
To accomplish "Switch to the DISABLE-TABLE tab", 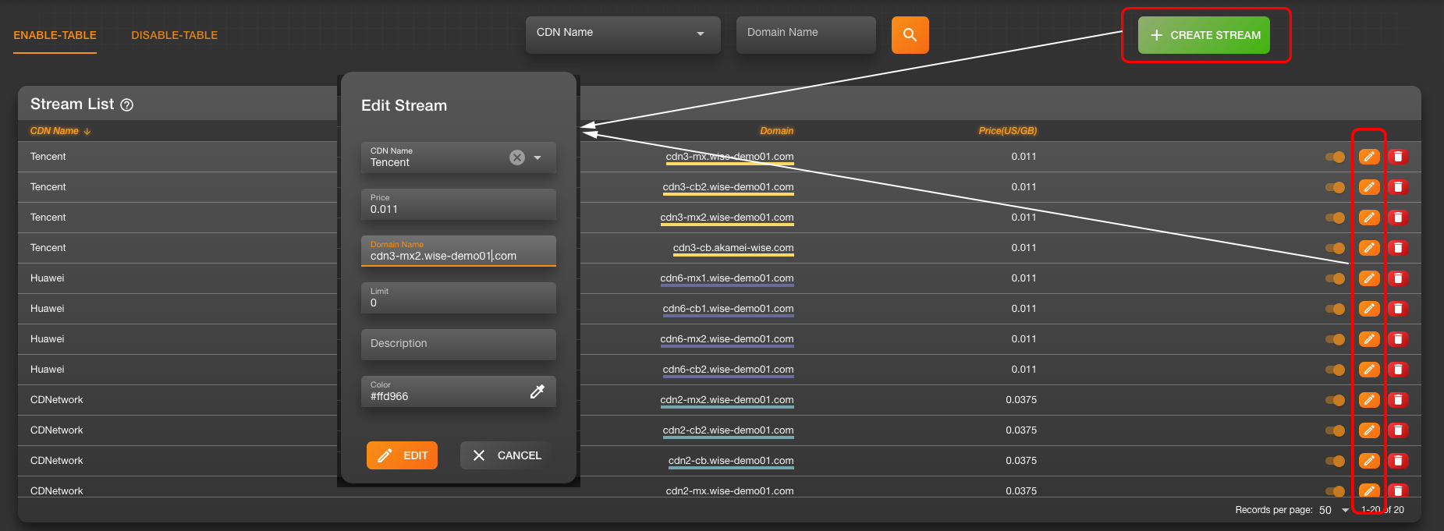I will 174,35.
